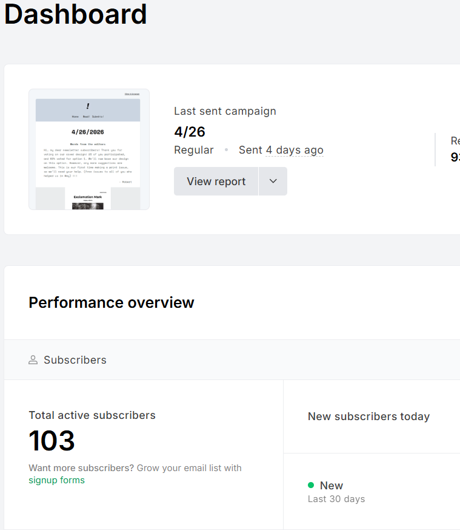Open the View report button

tap(216, 181)
